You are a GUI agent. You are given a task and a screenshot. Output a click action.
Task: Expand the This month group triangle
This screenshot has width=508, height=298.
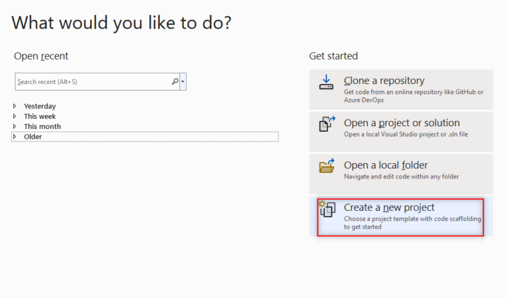click(15, 126)
